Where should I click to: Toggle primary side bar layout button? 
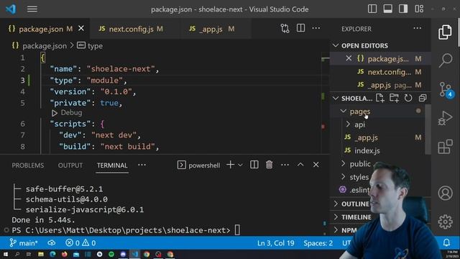pos(372,9)
